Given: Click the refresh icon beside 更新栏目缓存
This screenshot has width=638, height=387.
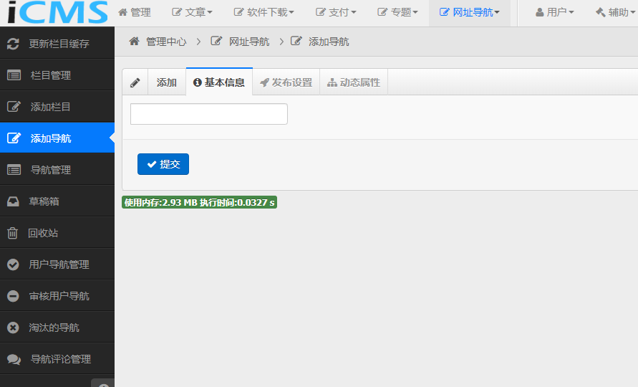Looking at the screenshot, I should click(13, 44).
